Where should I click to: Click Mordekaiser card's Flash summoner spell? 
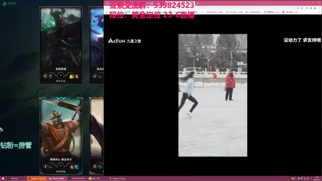[72, 76]
